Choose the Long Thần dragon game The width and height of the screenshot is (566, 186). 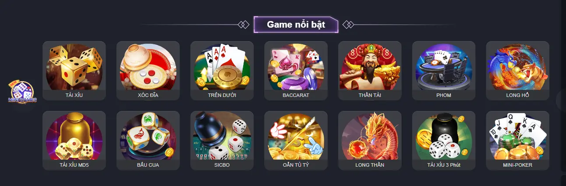[370, 140]
